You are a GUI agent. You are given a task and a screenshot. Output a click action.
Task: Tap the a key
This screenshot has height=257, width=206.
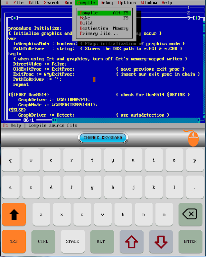click(x=11, y=187)
